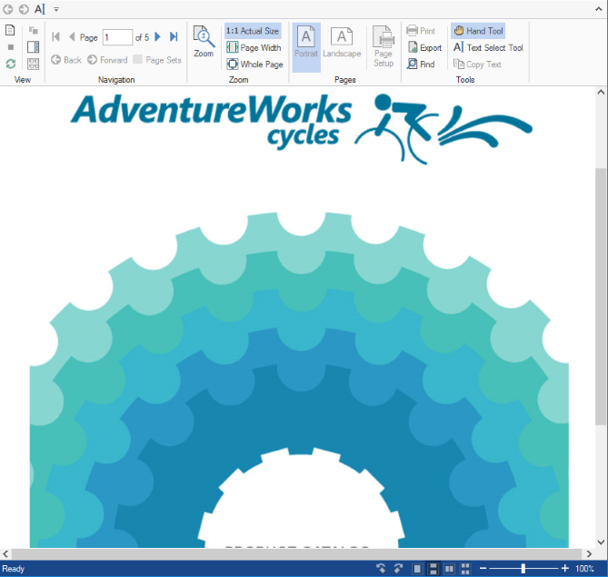Rotate view using status bar rotate icon
This screenshot has height=577, width=608.
381,569
